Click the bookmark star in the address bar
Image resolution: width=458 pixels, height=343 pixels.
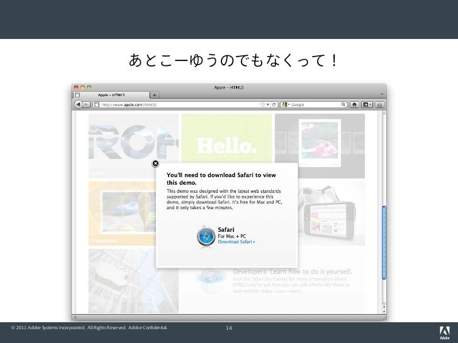pos(262,104)
